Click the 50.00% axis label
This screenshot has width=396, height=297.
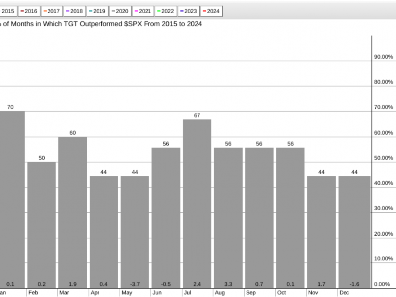pos(383,158)
